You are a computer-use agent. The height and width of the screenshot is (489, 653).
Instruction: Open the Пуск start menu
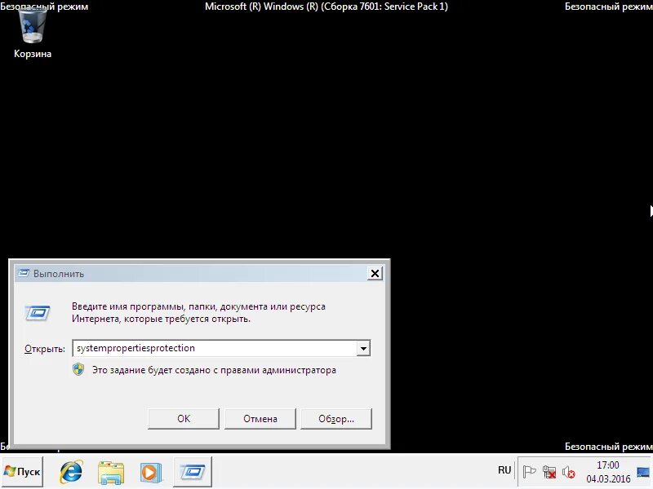22,472
